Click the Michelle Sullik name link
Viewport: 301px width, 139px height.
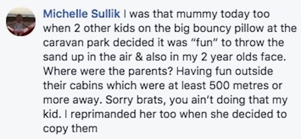point(82,14)
